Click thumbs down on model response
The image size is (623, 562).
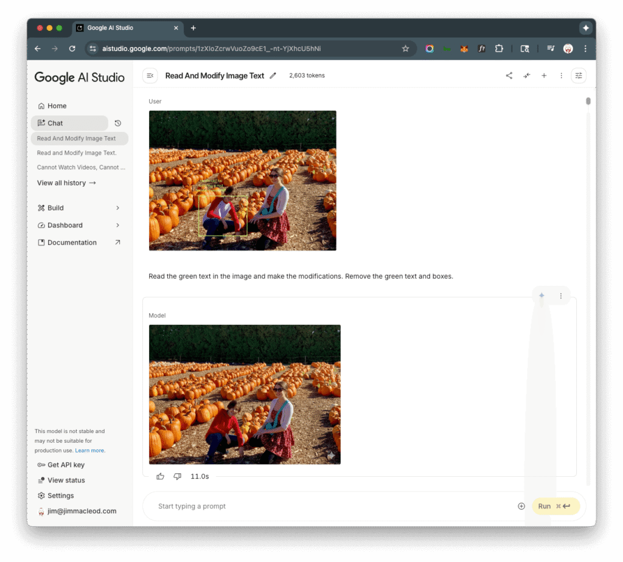point(178,476)
